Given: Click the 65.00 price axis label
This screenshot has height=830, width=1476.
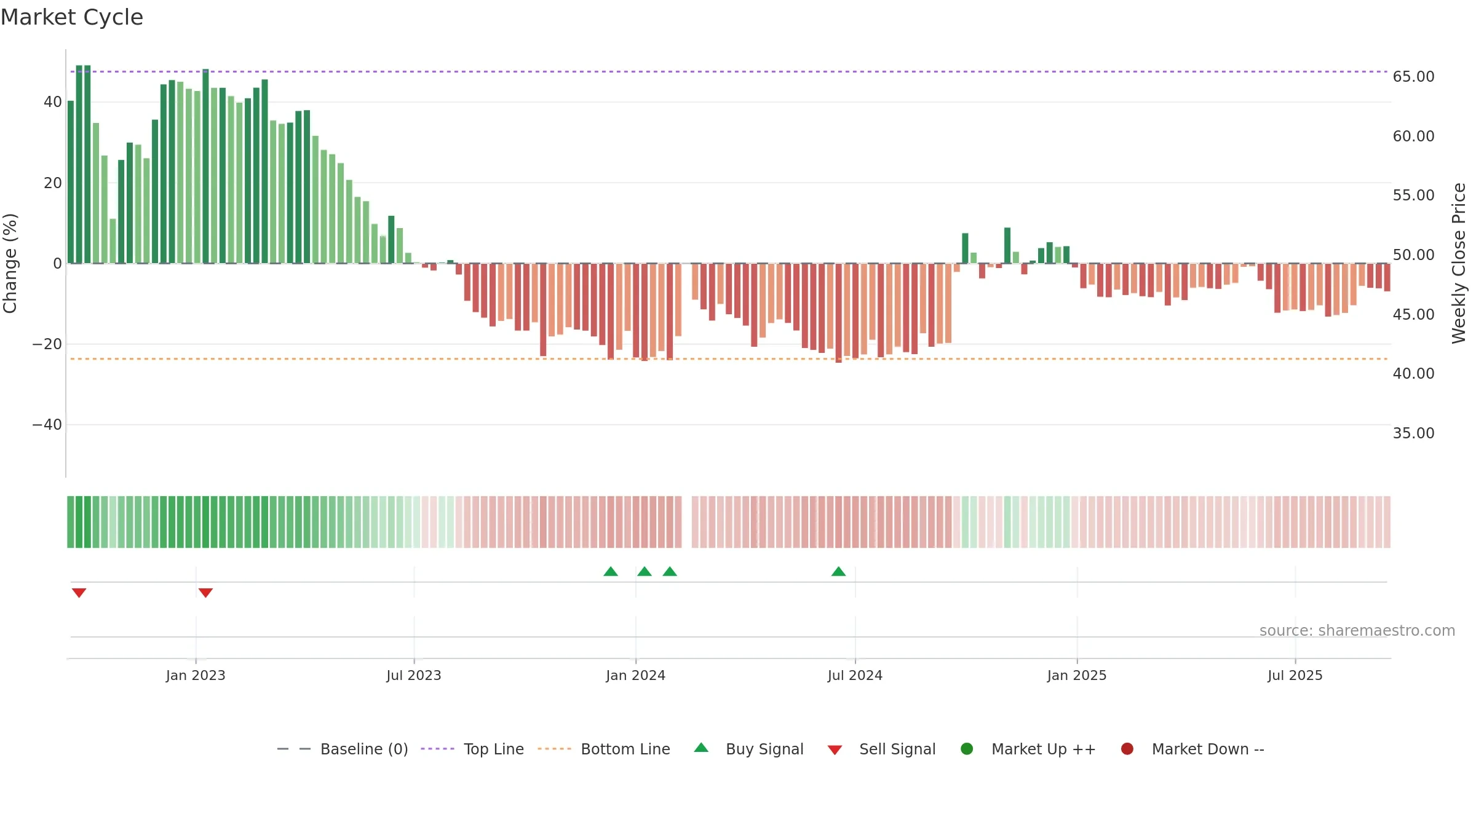Looking at the screenshot, I should point(1413,77).
